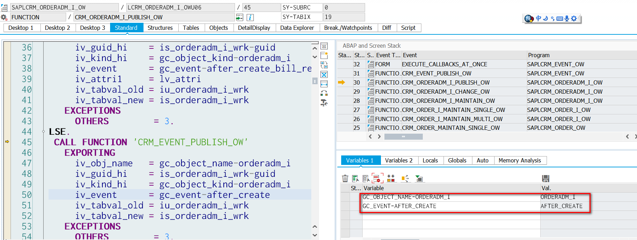This screenshot has width=637, height=240.
Task: Switch to Variables 2 tab
Action: 399,160
